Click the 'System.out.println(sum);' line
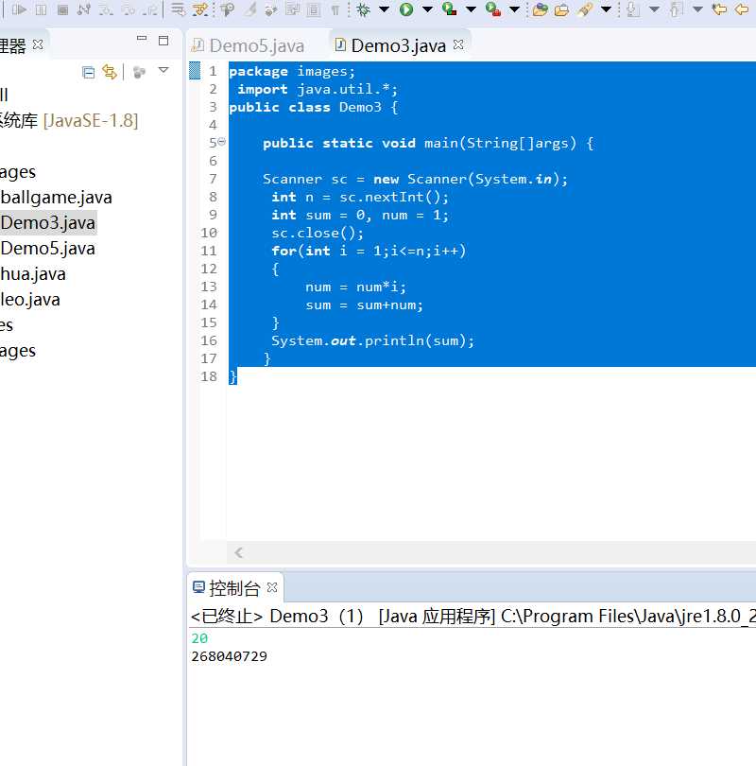The width and height of the screenshot is (756, 766). click(373, 340)
